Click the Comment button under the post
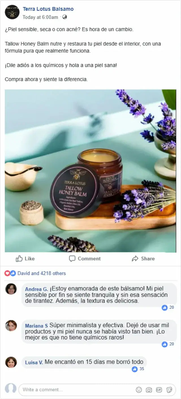The image size is (181, 399). (x=85, y=259)
